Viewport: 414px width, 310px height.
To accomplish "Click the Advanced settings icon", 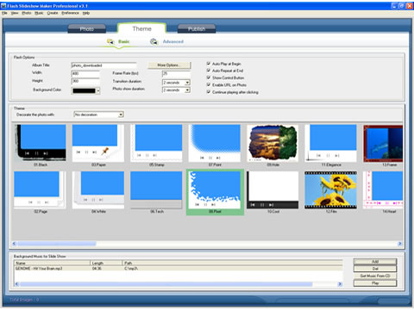I will [x=154, y=41].
